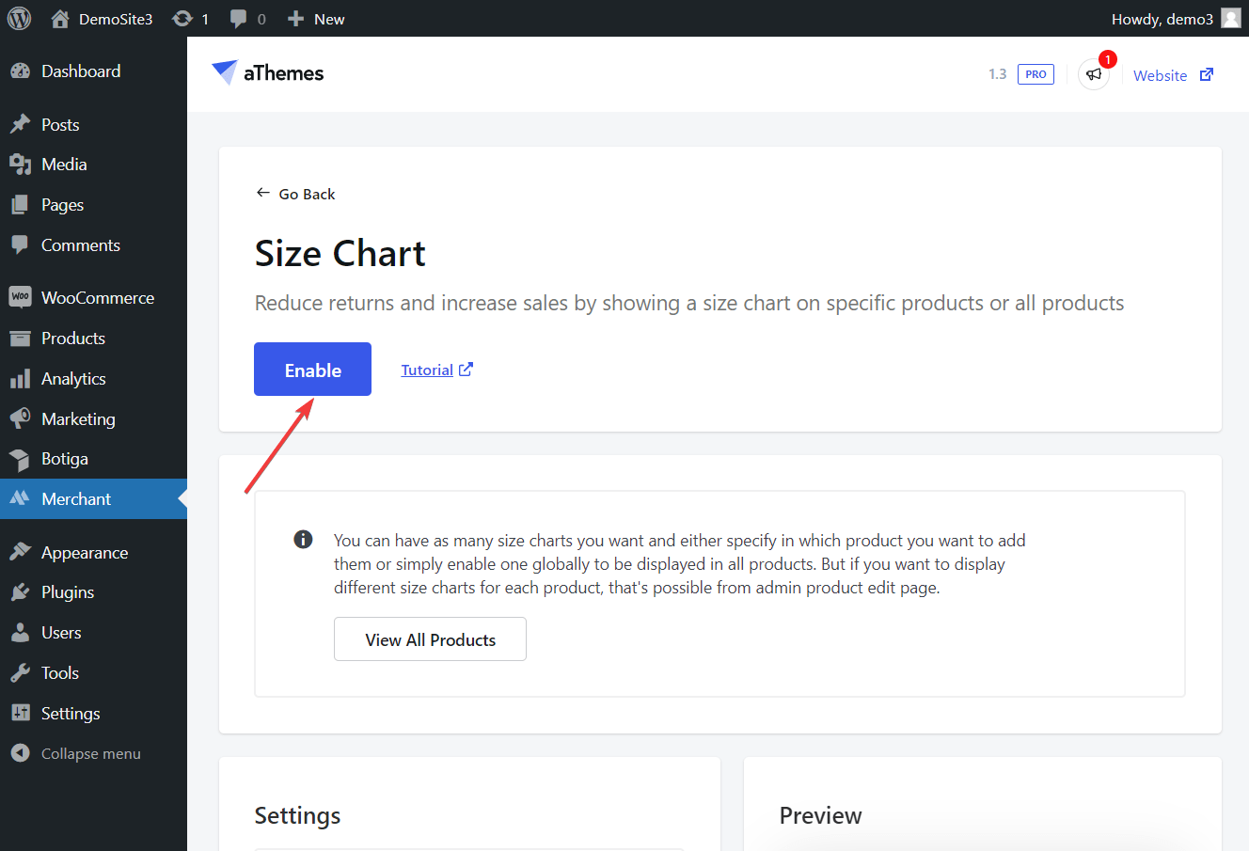Click the WordPress logo icon

click(19, 19)
